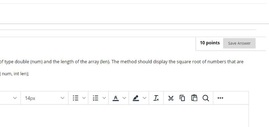Insert a bulleted list
Screen dimensions: 269x127
pos(76,98)
